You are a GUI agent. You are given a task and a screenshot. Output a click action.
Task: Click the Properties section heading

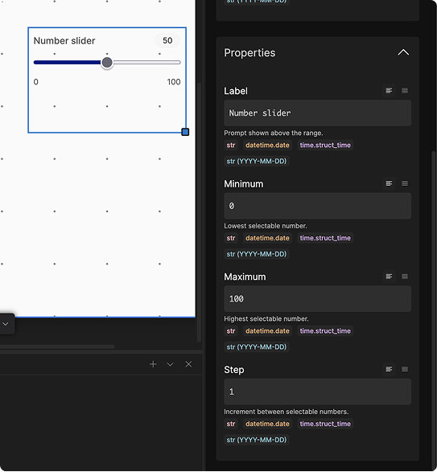click(x=249, y=53)
